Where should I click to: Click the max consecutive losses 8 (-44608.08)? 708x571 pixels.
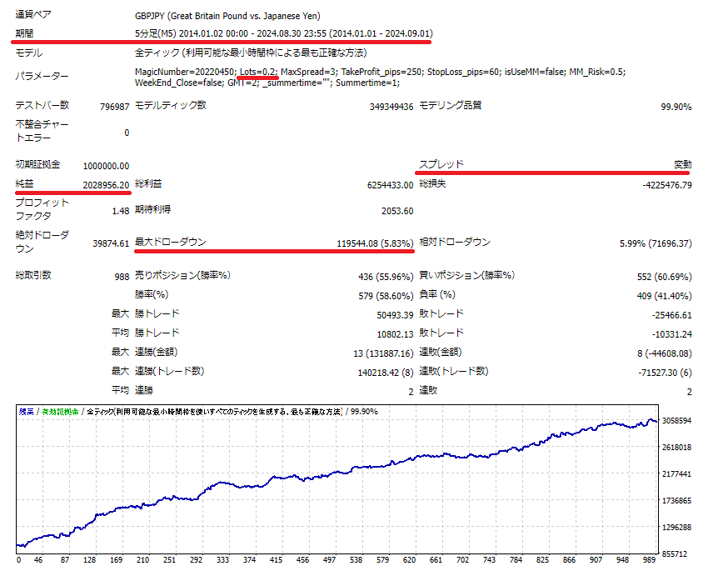(x=664, y=353)
